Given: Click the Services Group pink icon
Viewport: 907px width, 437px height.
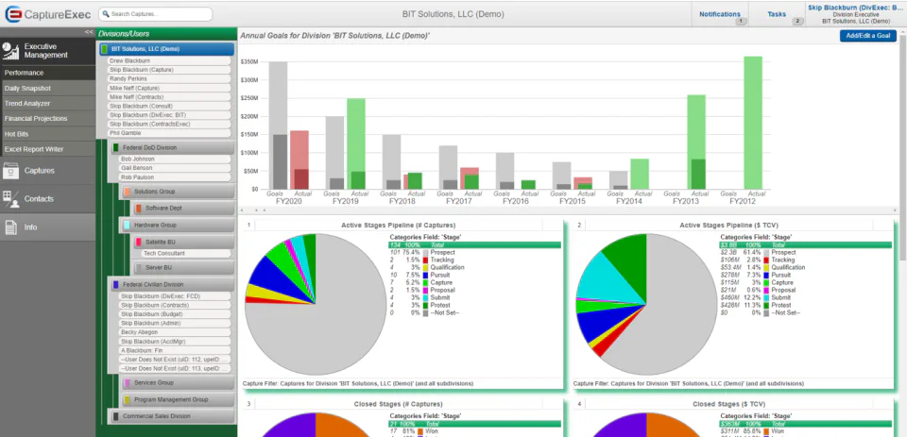Looking at the screenshot, I should pyautogui.click(x=128, y=382).
